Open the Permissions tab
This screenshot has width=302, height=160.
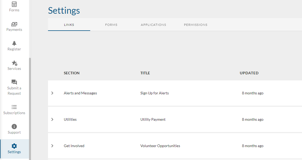[195, 25]
